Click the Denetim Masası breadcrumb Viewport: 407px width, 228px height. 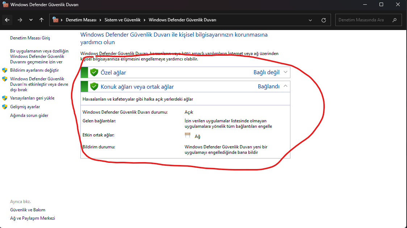[x=81, y=20]
